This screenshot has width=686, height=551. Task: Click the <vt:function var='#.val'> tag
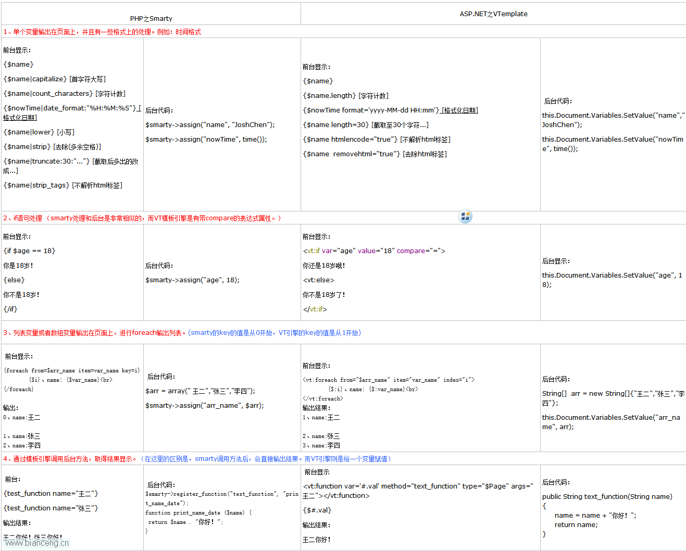pos(418,491)
